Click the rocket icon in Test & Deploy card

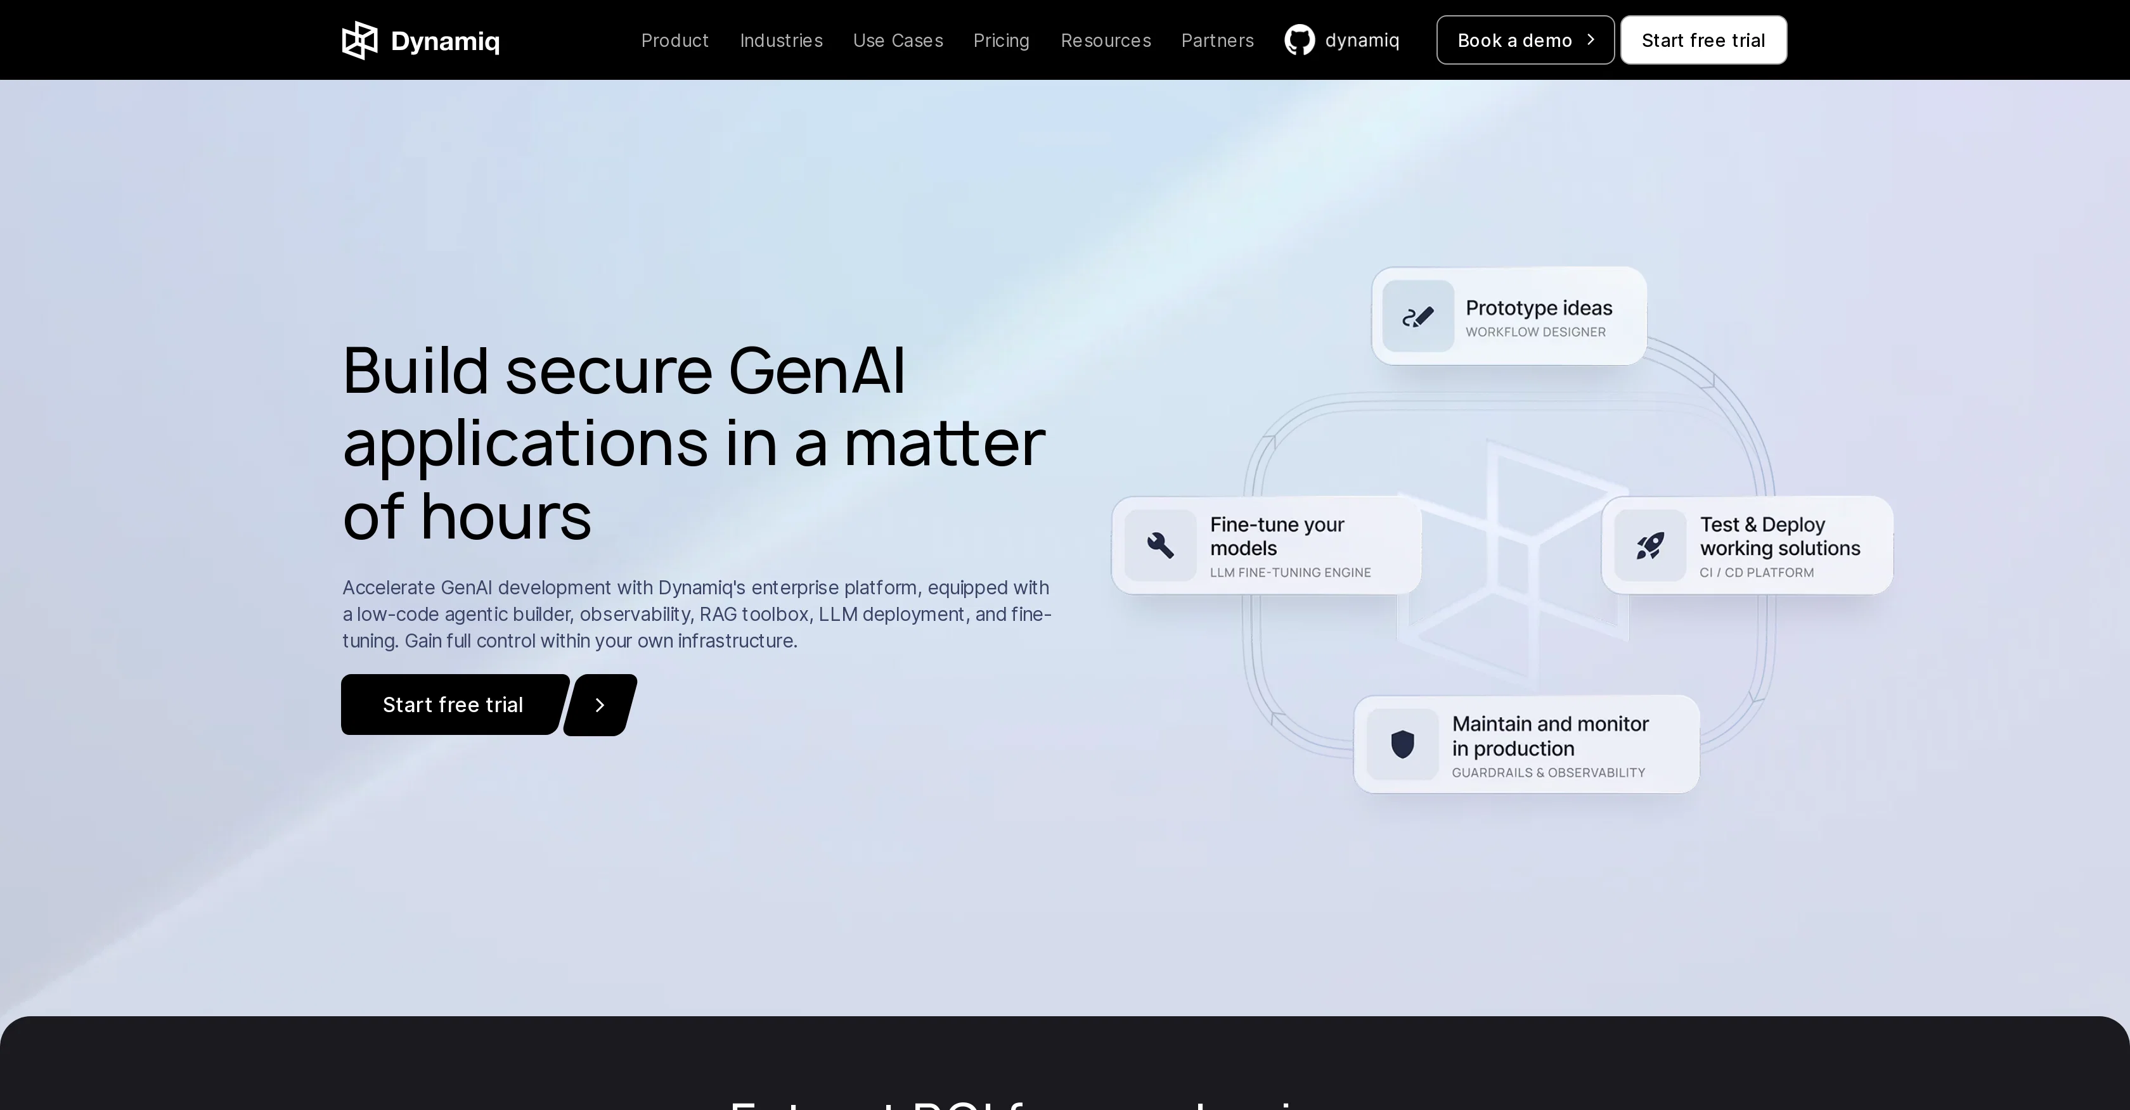[x=1649, y=545]
